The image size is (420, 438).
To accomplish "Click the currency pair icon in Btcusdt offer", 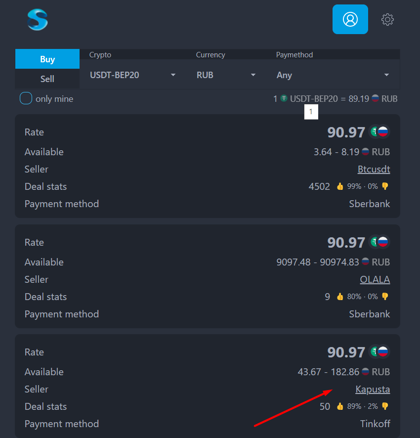I will [379, 131].
